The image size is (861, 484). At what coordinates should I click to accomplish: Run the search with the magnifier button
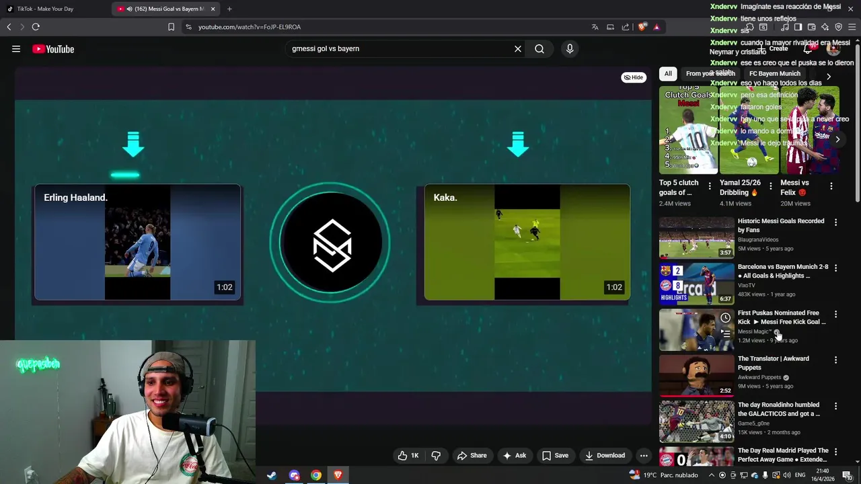point(539,49)
